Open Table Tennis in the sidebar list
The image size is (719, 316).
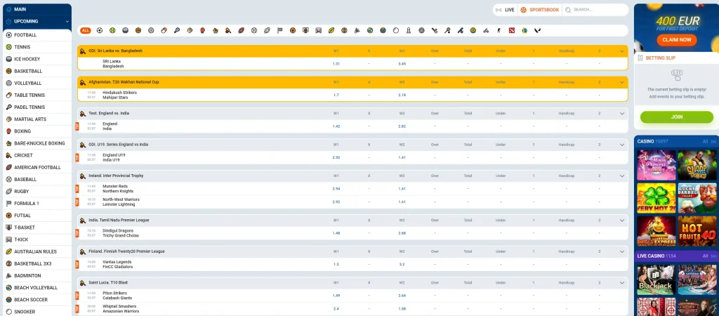(37, 96)
